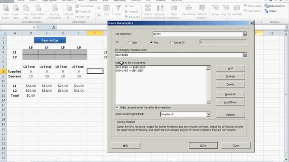289x162 pixels.
Task: Click the Solver ribbon button
Action: [270, 11]
